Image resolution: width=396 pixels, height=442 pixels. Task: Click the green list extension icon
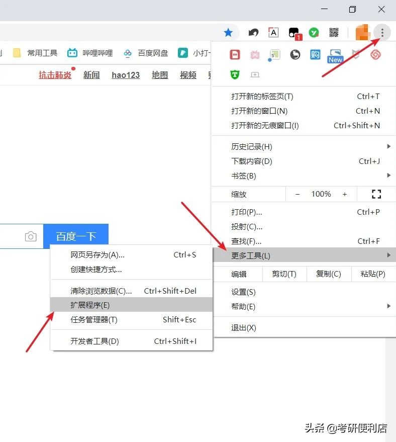(x=274, y=55)
